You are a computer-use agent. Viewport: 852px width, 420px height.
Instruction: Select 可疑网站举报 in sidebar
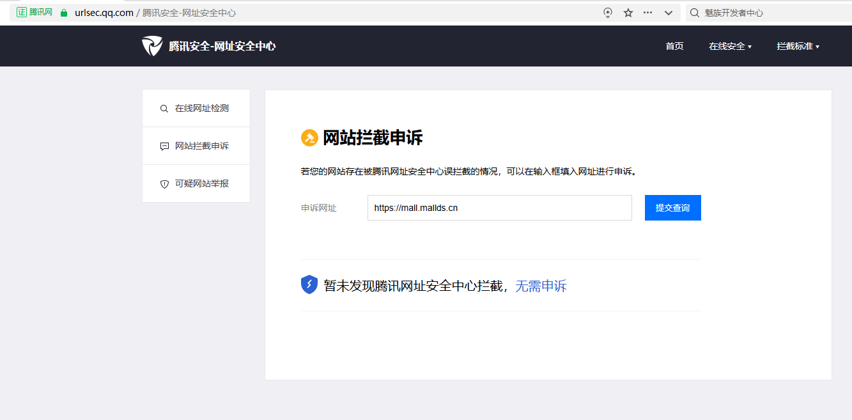pos(196,184)
